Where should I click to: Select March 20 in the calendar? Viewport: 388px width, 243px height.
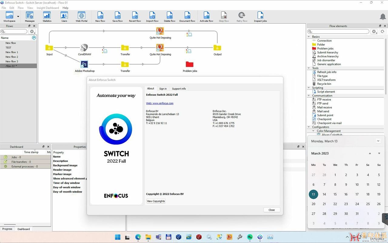tap(313, 204)
